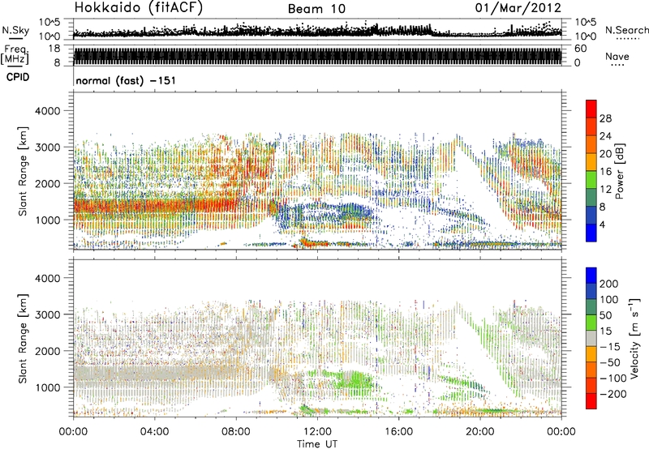Image resolution: width=649 pixels, height=449 pixels.
Task: Click the '04:00' time tick label
Action: click(154, 432)
